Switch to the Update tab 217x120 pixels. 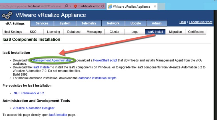click(136, 23)
